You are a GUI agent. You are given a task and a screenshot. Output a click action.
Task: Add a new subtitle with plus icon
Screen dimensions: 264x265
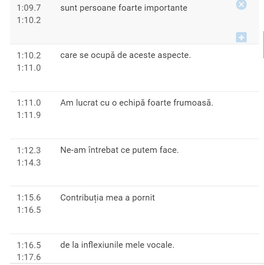(x=241, y=37)
